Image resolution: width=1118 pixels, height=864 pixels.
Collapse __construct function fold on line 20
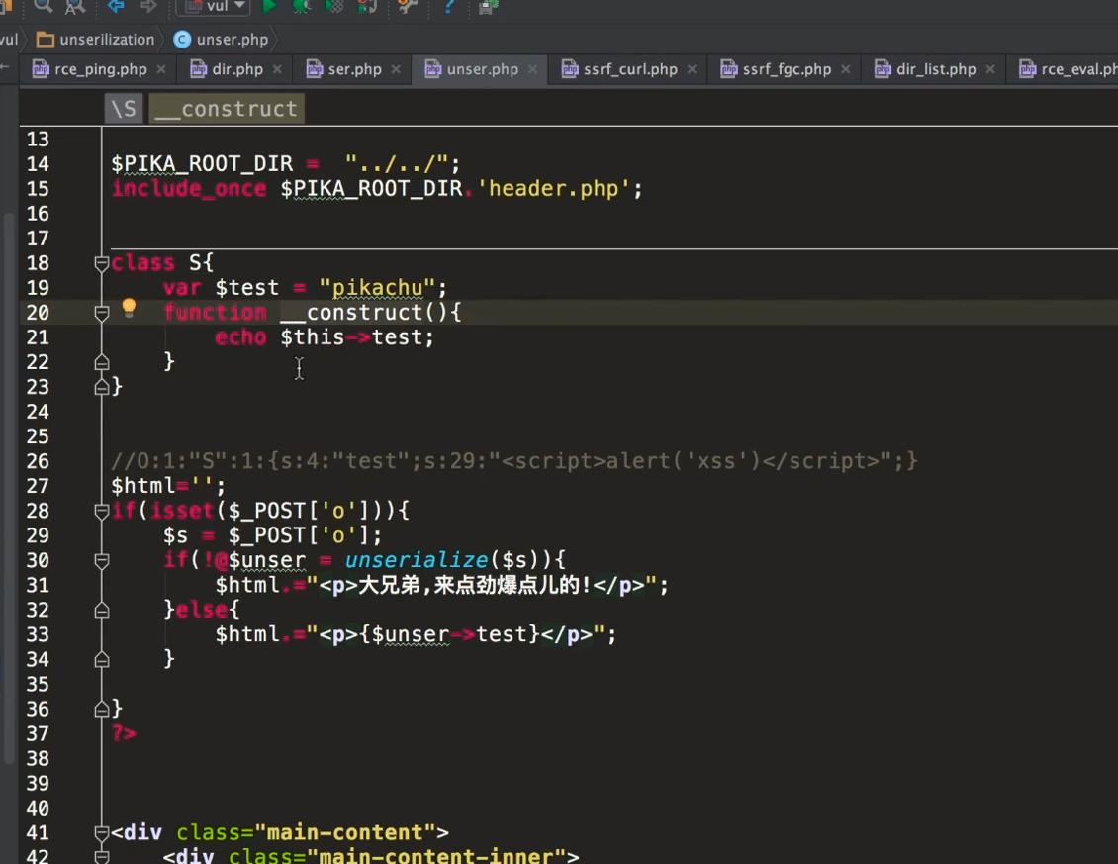(x=102, y=313)
